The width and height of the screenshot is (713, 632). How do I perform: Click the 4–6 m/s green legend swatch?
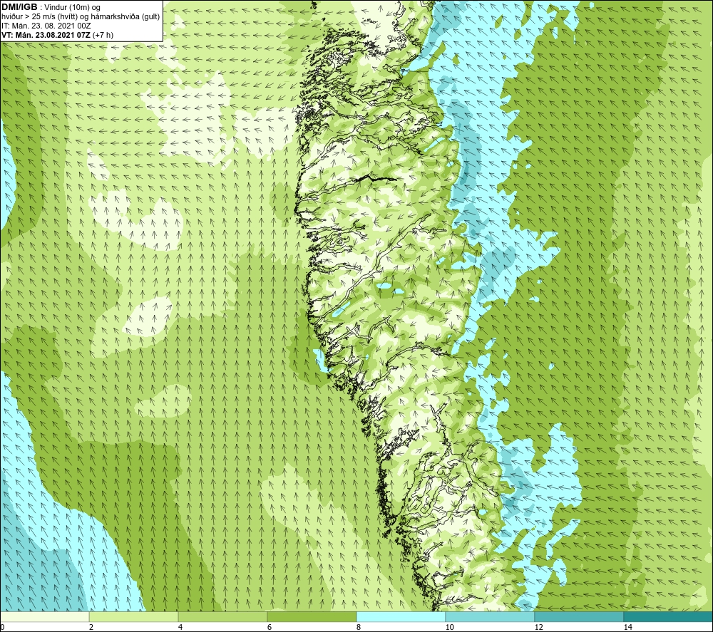222,616
